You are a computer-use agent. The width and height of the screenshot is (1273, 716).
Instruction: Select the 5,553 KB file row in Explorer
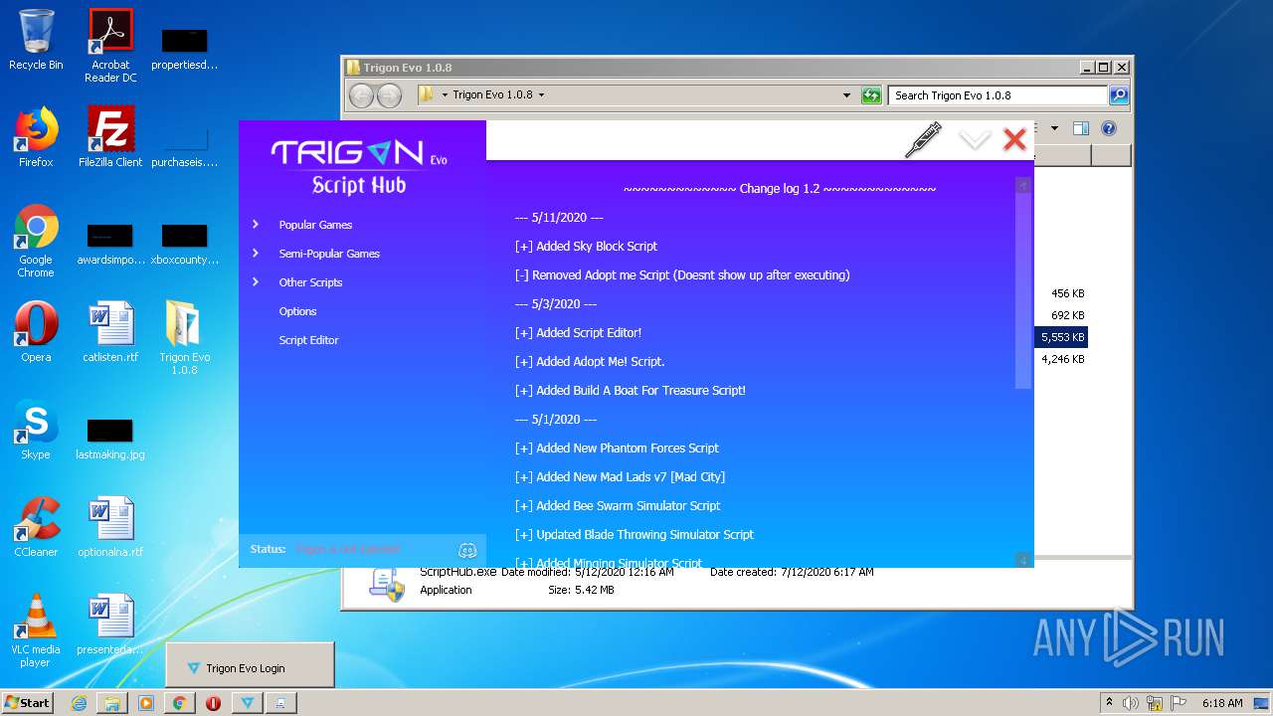tap(1062, 337)
